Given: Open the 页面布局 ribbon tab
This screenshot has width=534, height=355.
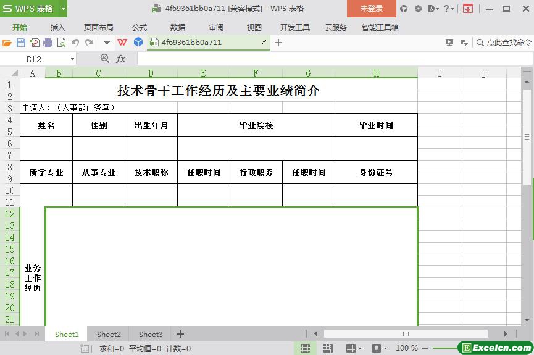Looking at the screenshot, I should (98, 27).
